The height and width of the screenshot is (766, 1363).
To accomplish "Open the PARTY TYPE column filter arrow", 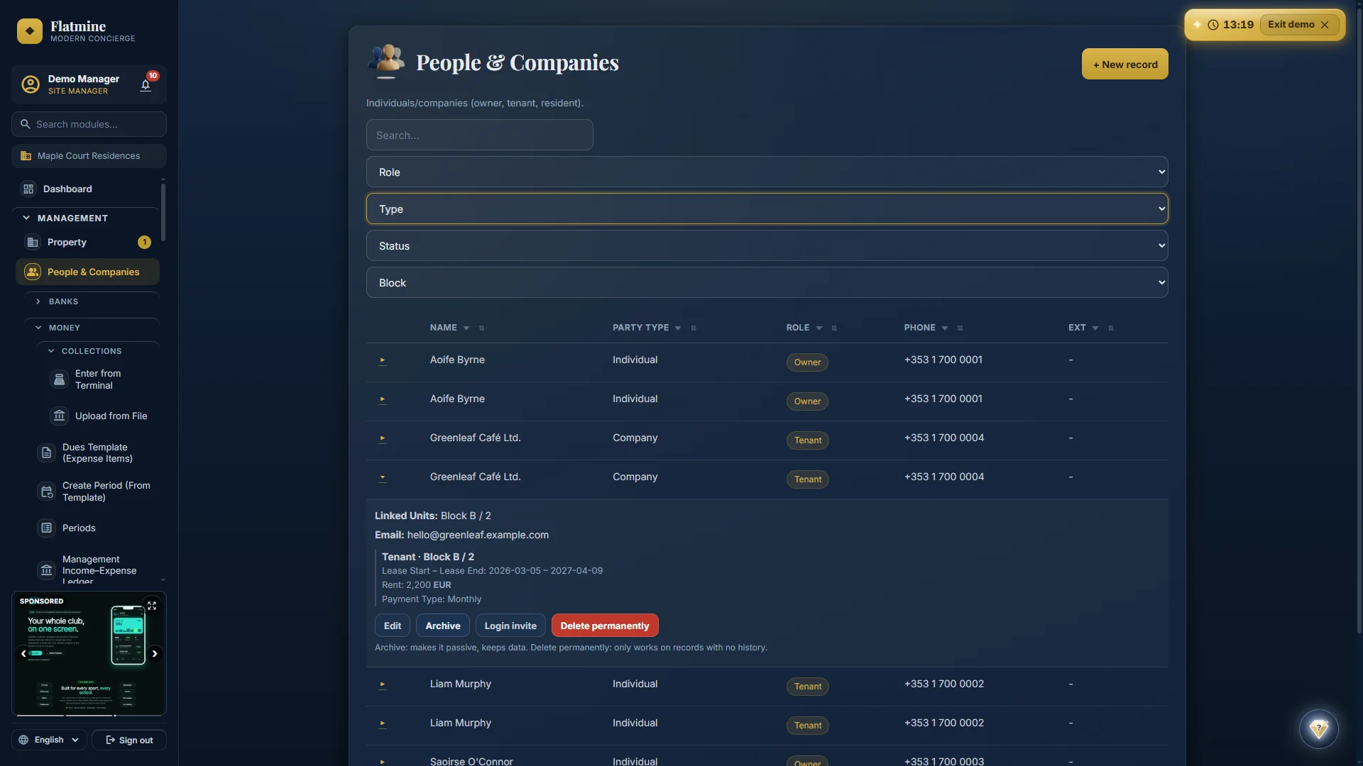I will (x=678, y=328).
